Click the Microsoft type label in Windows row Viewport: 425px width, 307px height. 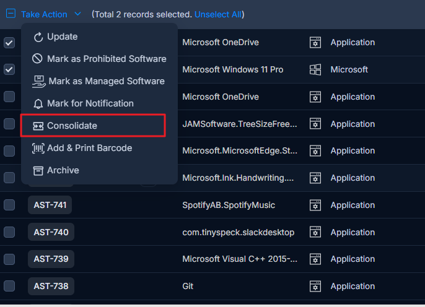[349, 69]
